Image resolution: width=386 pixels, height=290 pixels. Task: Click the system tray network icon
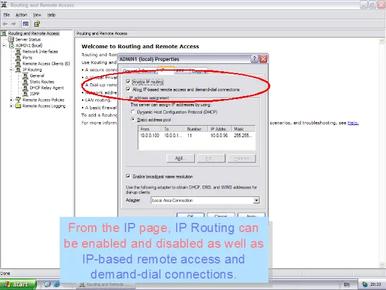point(364,285)
